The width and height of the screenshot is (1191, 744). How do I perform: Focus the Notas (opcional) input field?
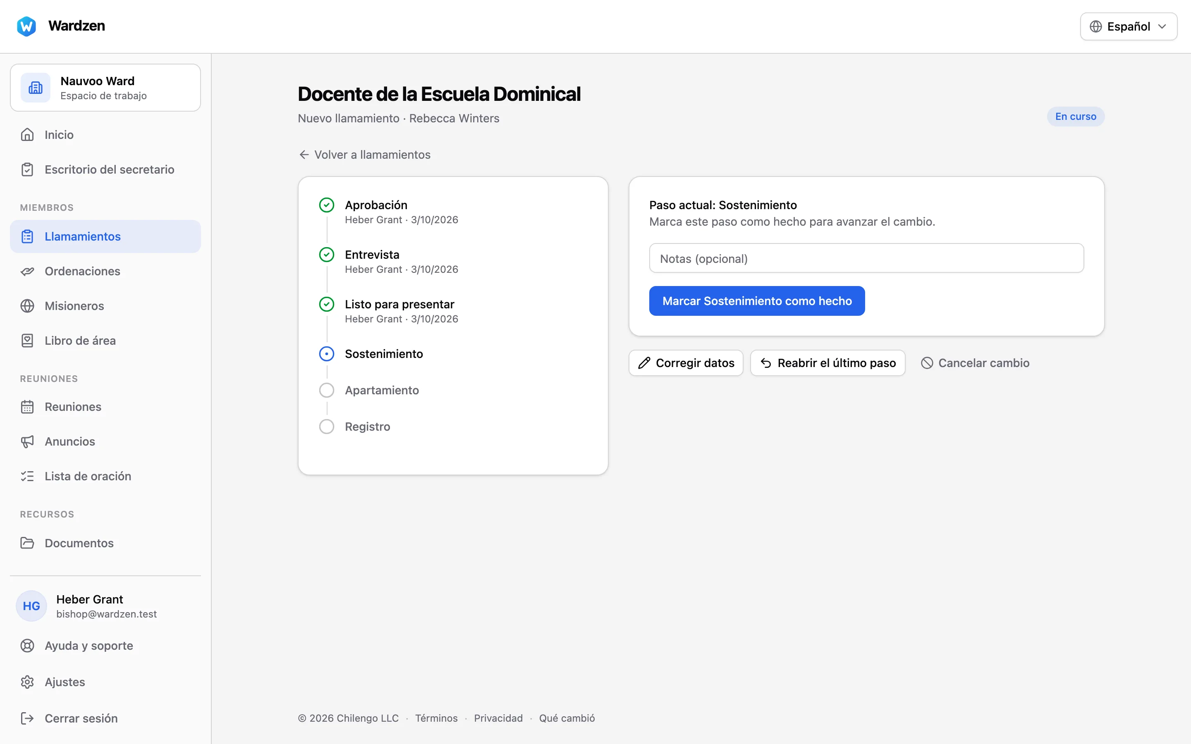[x=866, y=258]
